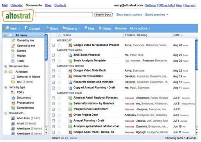
Task: Click Ahaaf user avatar icon
Action: [x=13, y=123]
